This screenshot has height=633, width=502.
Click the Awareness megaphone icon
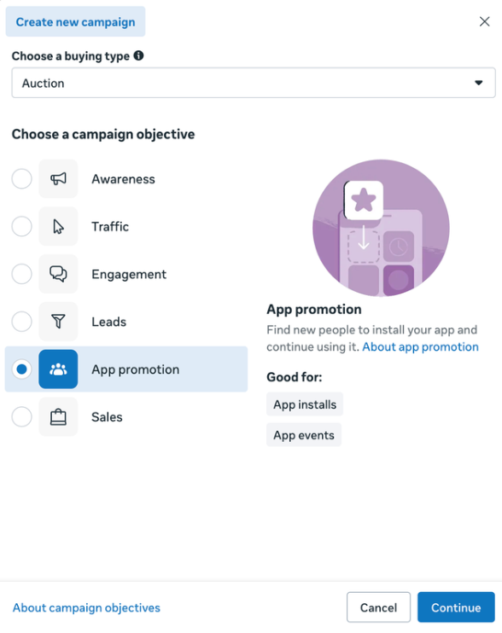click(x=58, y=178)
